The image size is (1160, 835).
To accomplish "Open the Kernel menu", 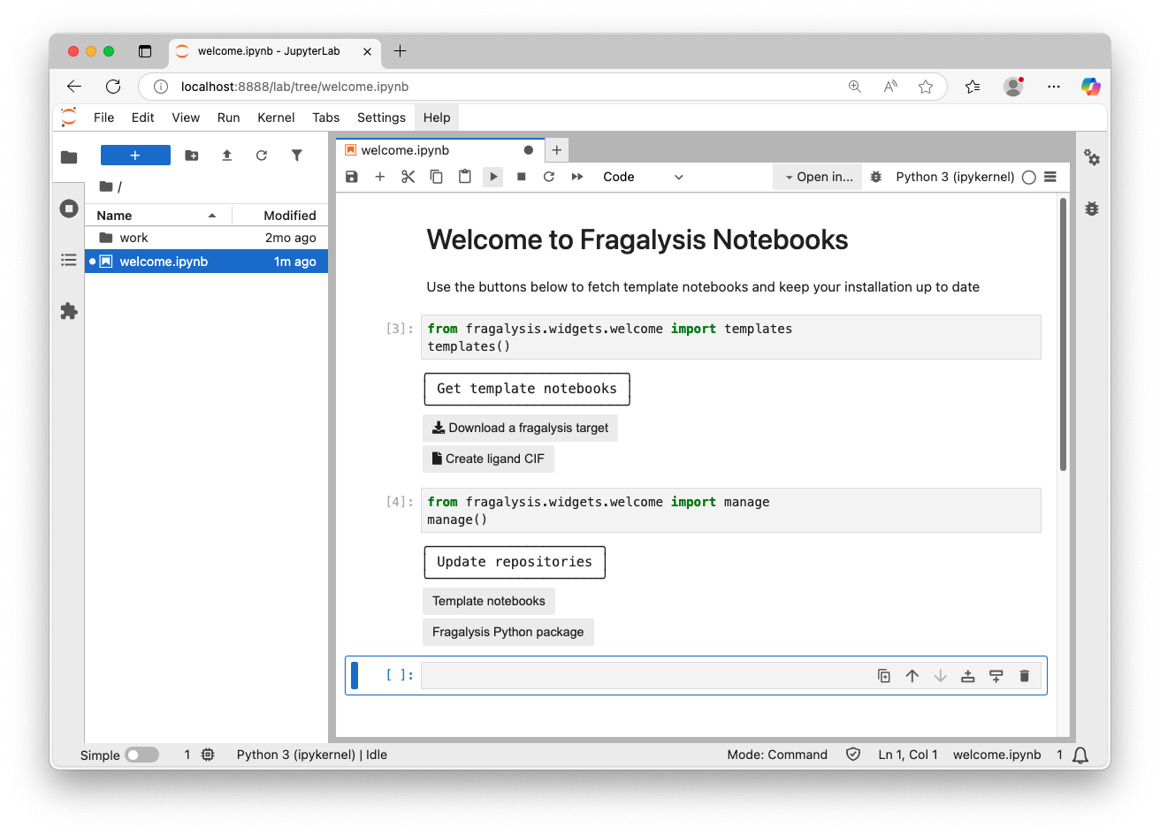I will pos(276,118).
